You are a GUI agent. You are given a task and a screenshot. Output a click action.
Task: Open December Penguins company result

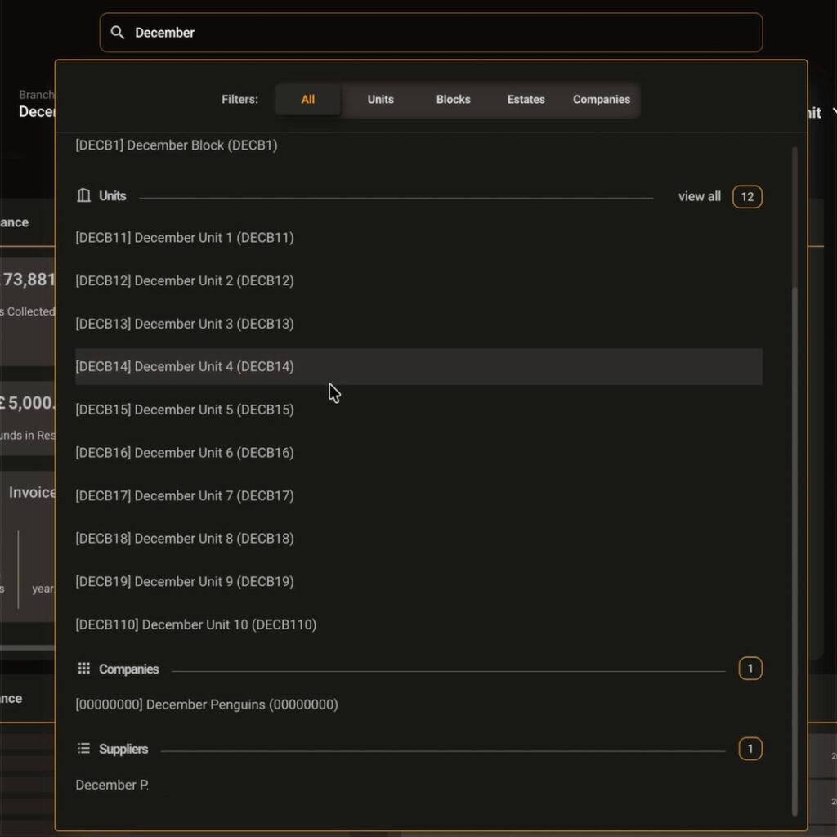[x=207, y=705]
